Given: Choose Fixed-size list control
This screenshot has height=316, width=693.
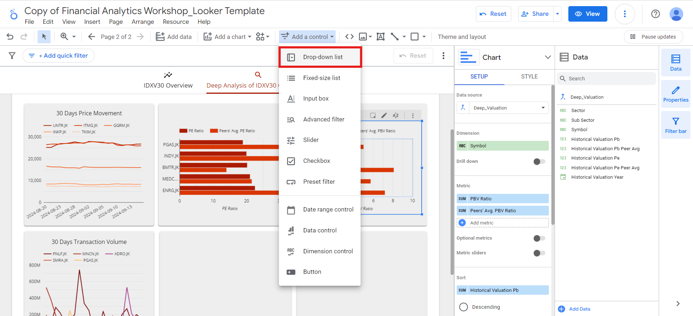Looking at the screenshot, I should (320, 78).
